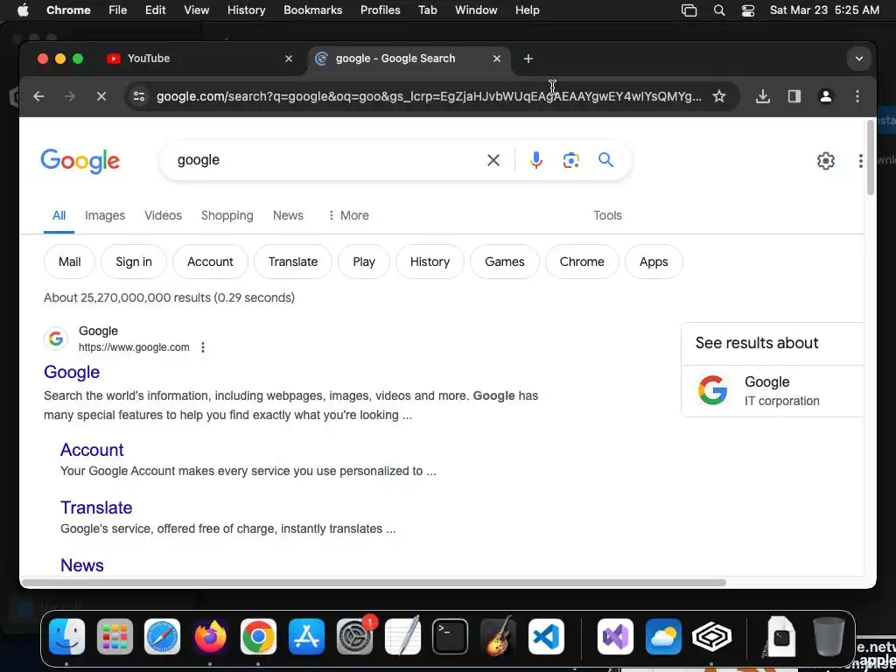Open Visual Studio Code from the Dock
896x672 pixels.
pos(546,637)
